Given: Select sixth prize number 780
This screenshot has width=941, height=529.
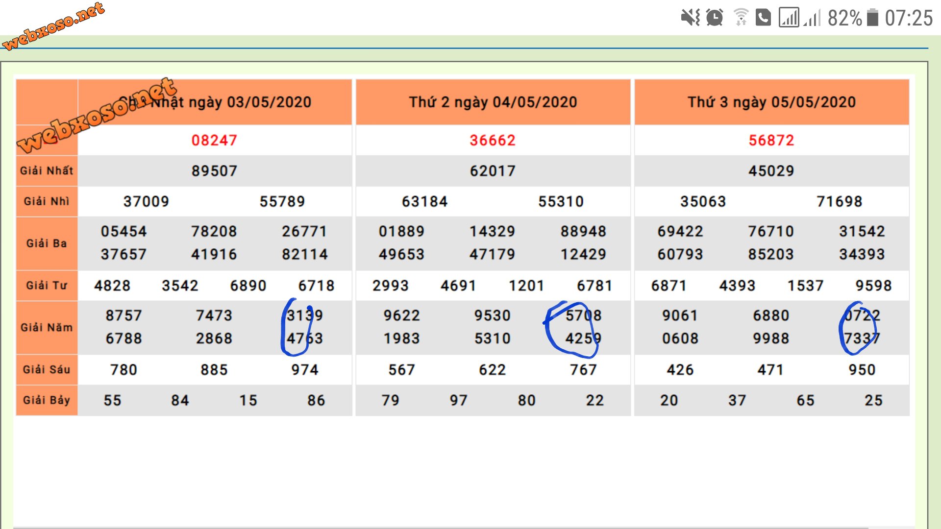Looking at the screenshot, I should [124, 370].
